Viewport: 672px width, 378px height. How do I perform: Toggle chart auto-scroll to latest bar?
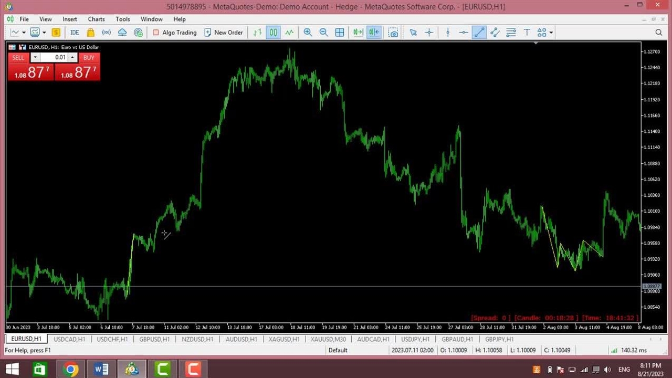click(x=358, y=33)
